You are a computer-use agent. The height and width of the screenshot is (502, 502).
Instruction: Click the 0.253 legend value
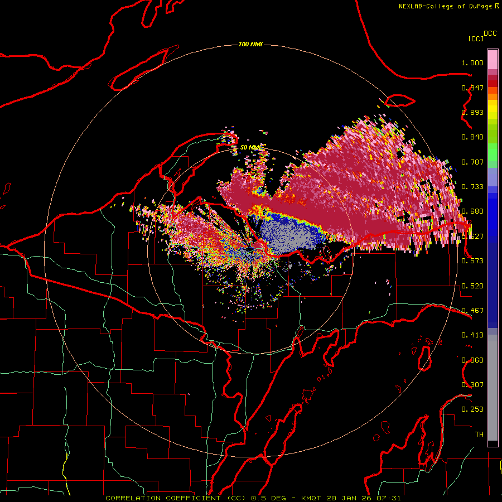pos(472,409)
